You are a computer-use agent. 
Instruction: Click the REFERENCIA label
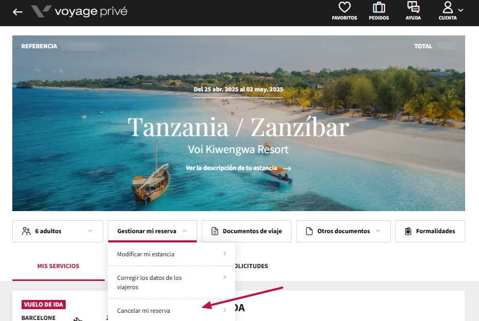(x=39, y=46)
